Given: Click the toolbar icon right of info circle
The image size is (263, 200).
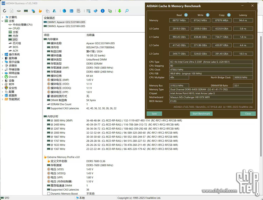Looking at the screenshot, I should pyautogui.click(x=110, y=11).
